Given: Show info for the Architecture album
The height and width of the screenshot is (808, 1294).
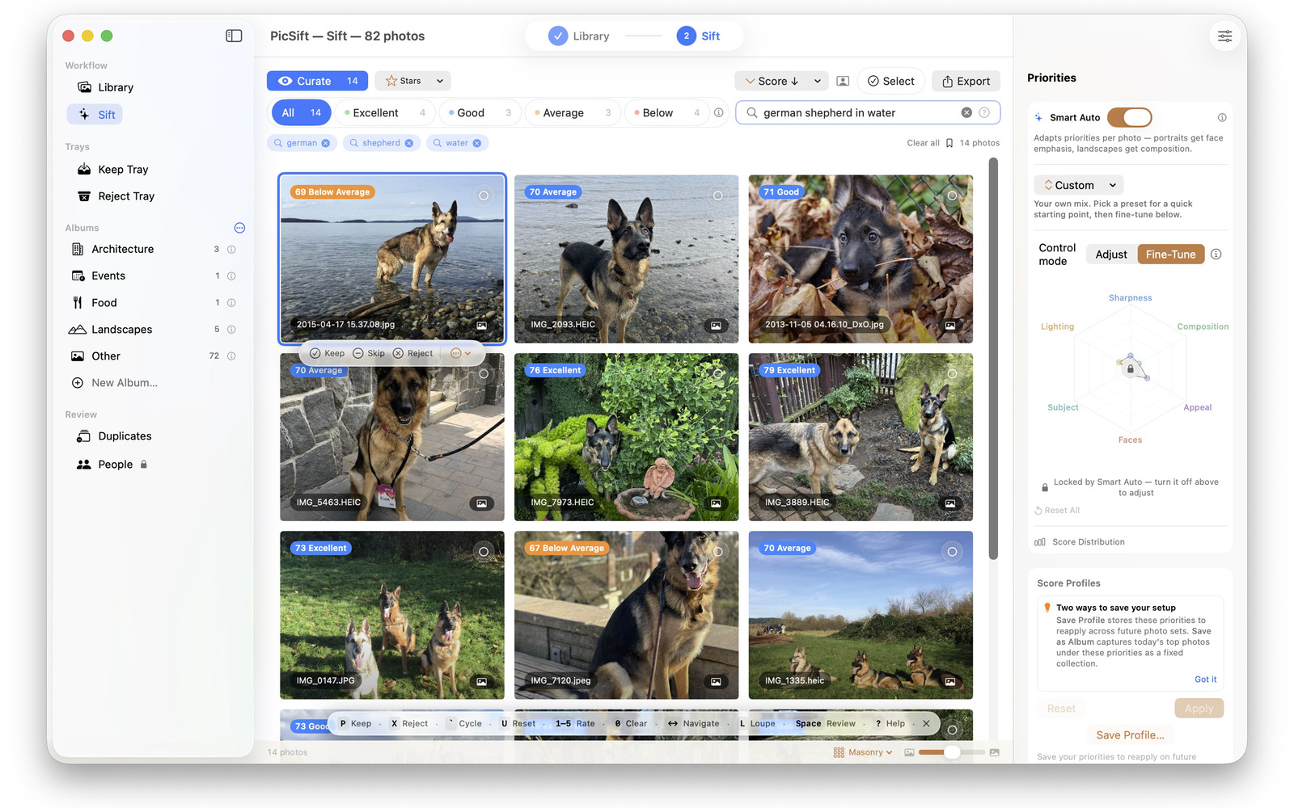Looking at the screenshot, I should point(231,249).
